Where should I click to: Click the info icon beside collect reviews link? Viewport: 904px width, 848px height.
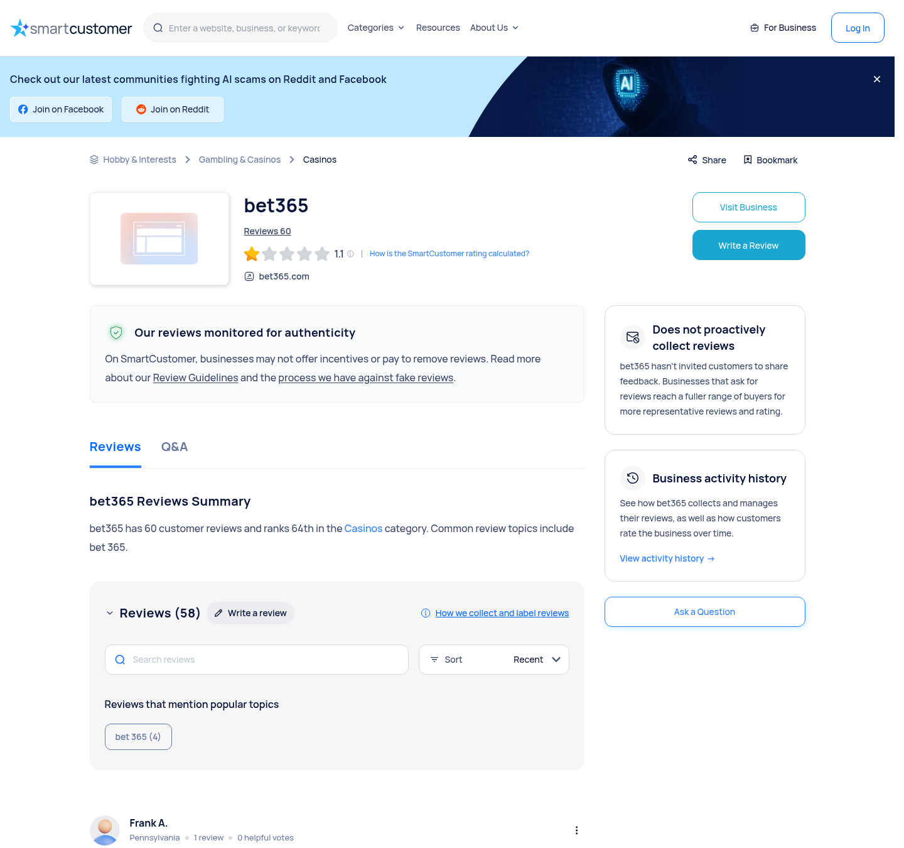tap(426, 613)
